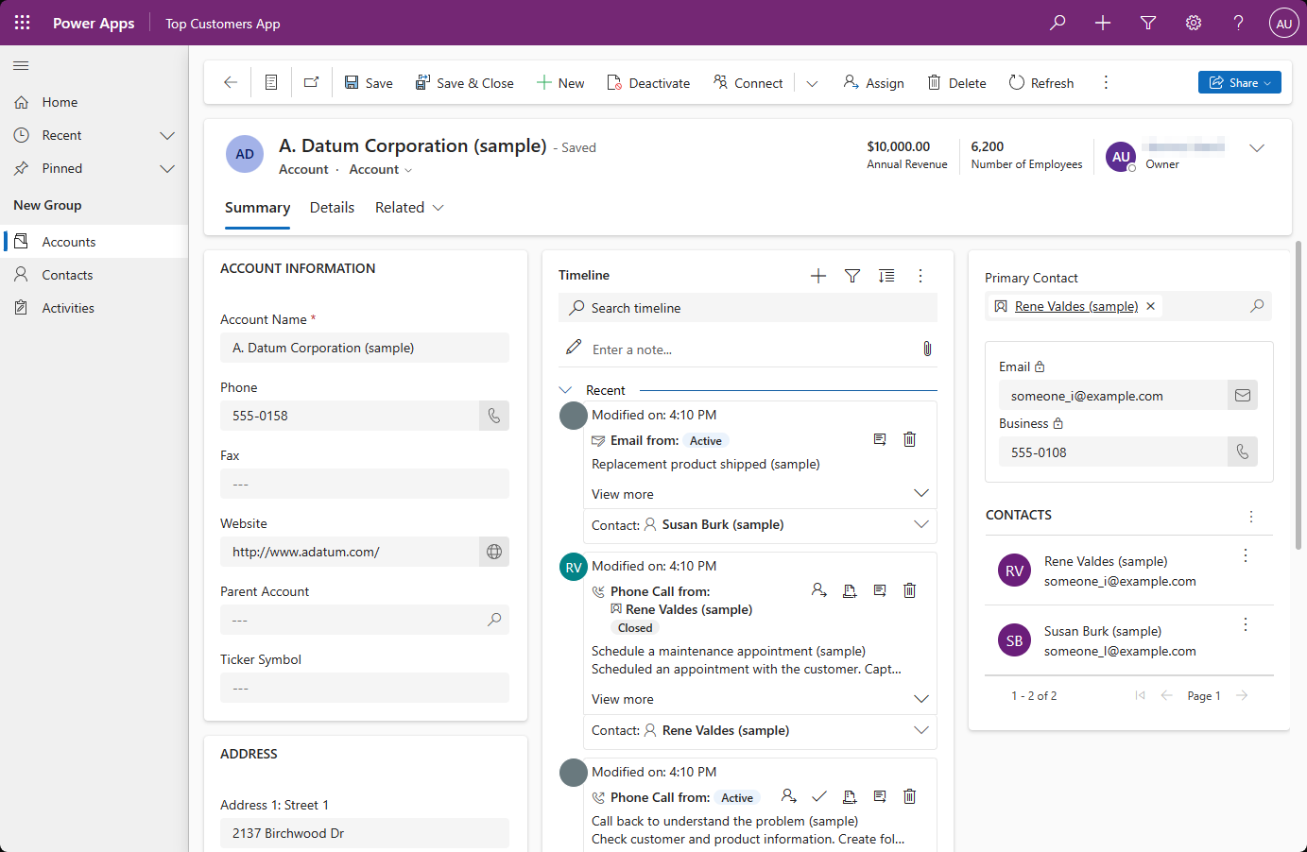Expand View more under Schedule maintenance call

pyautogui.click(x=921, y=699)
